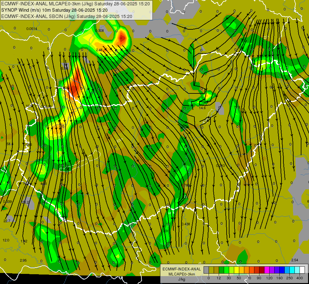Click the dark red swatch above the 90 mark
309x284 pixels.
coord(262,270)
